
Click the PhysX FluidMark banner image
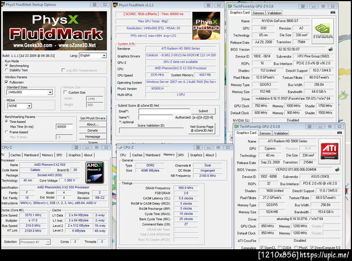coord(55,31)
